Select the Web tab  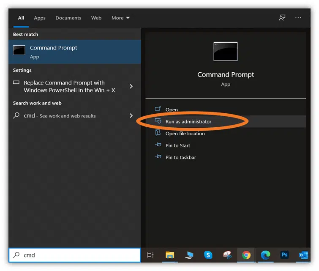96,18
